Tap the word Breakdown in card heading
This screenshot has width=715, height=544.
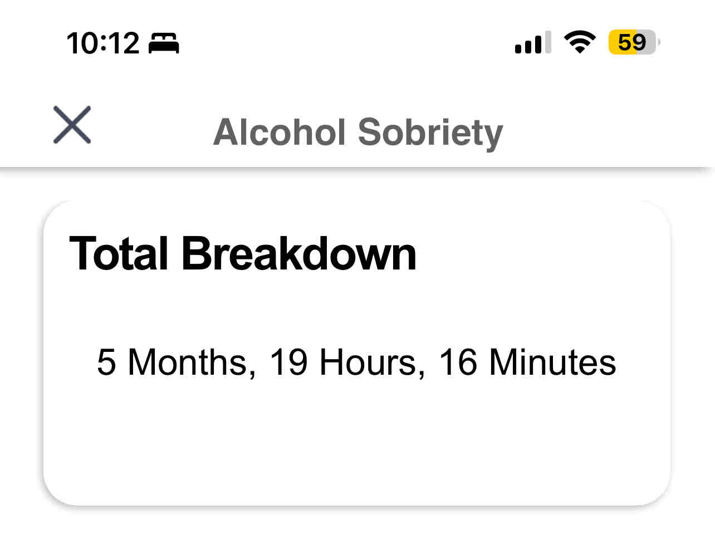[298, 253]
